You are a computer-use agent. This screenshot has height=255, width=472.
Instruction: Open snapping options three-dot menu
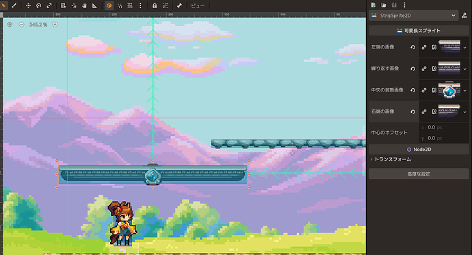coord(140,5)
